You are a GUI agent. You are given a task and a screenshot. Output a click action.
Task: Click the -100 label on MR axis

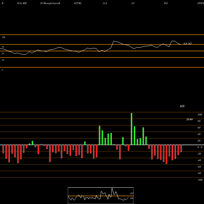point(200,180)
